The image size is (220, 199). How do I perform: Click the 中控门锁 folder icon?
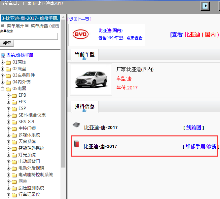pos(14,129)
